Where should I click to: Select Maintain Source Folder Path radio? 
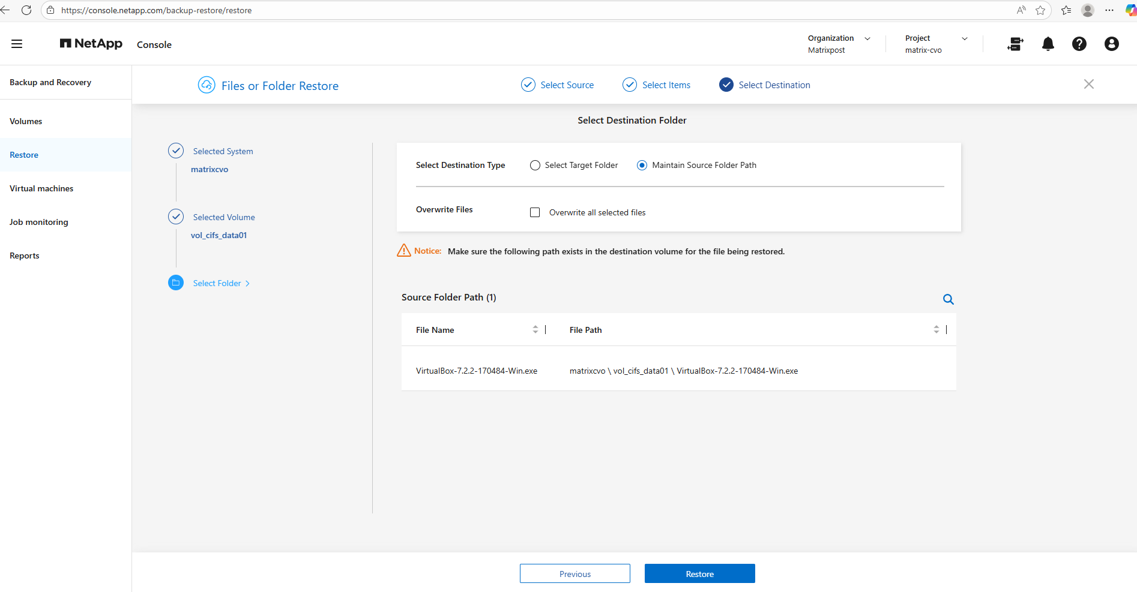tap(642, 166)
